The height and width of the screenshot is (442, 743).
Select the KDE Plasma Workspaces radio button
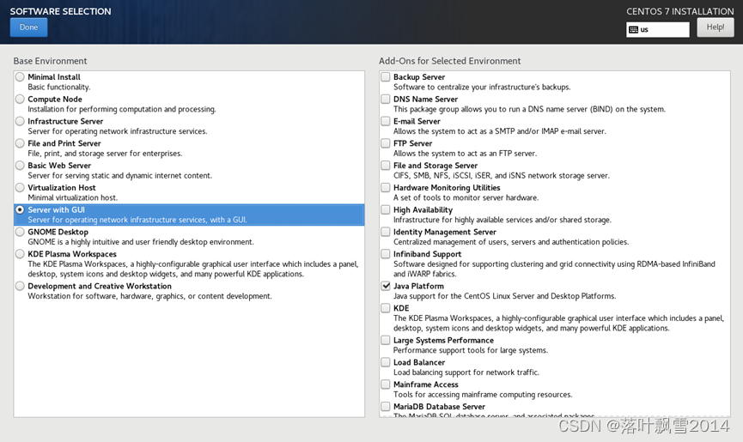20,254
